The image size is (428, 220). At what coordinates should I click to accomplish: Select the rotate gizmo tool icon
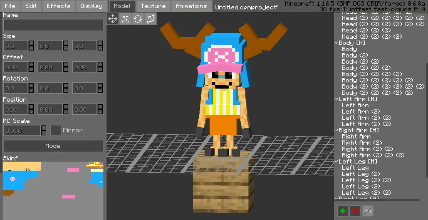tap(138, 19)
